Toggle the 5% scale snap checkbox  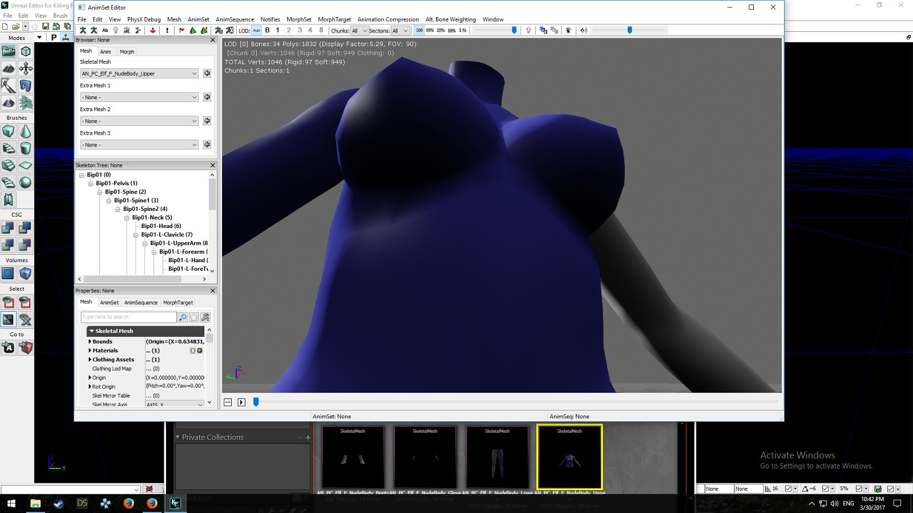tap(859, 489)
